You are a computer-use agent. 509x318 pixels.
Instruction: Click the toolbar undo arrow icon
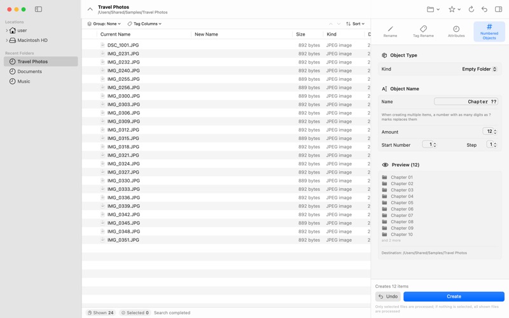point(484,10)
